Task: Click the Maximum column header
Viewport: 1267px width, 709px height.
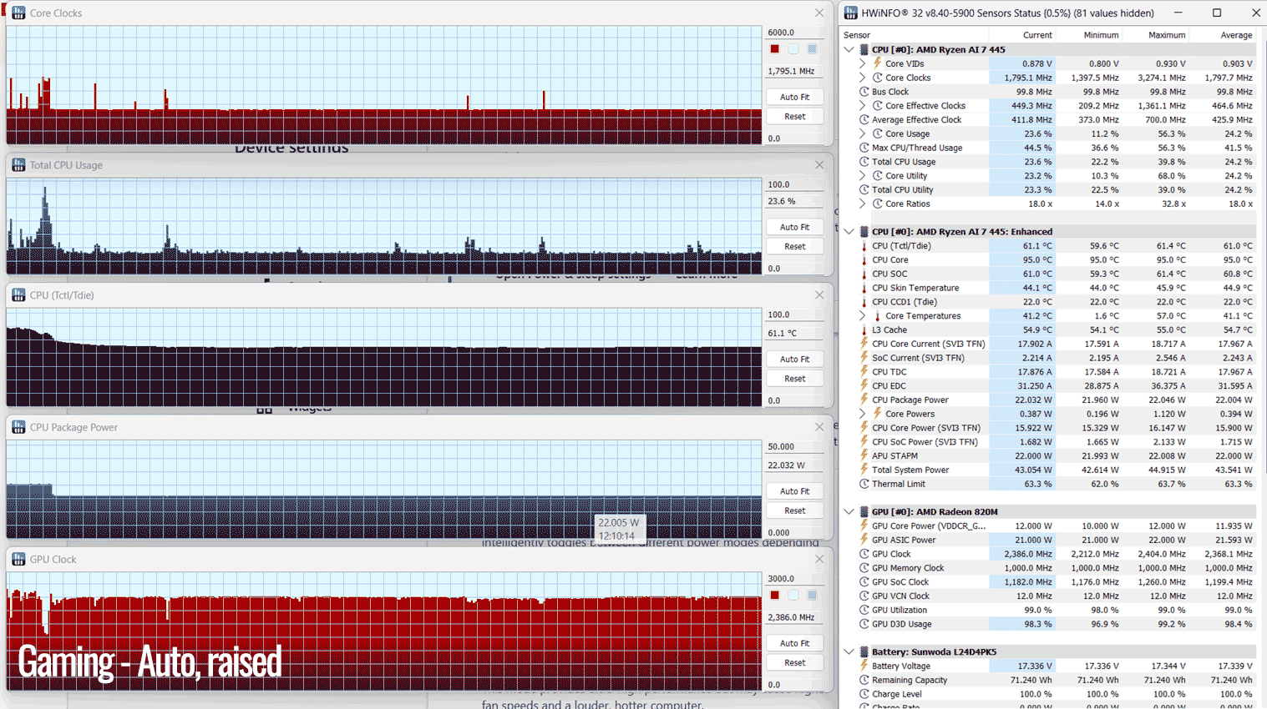Action: pyautogui.click(x=1156, y=35)
